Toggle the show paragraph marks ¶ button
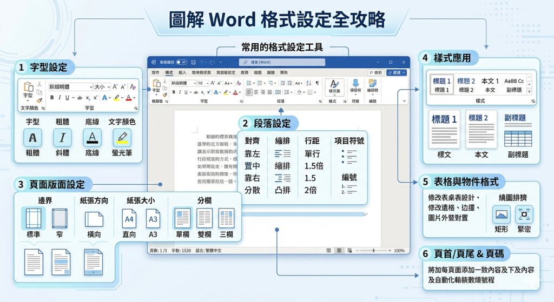 [x=317, y=83]
